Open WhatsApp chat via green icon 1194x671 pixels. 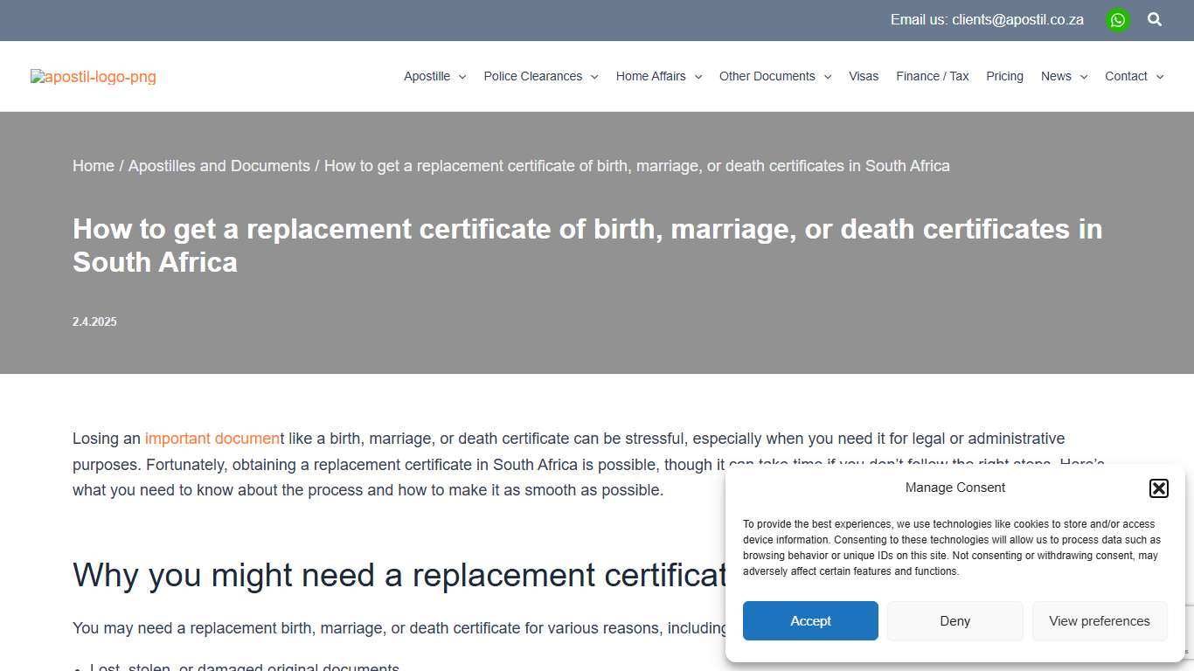pyautogui.click(x=1117, y=19)
